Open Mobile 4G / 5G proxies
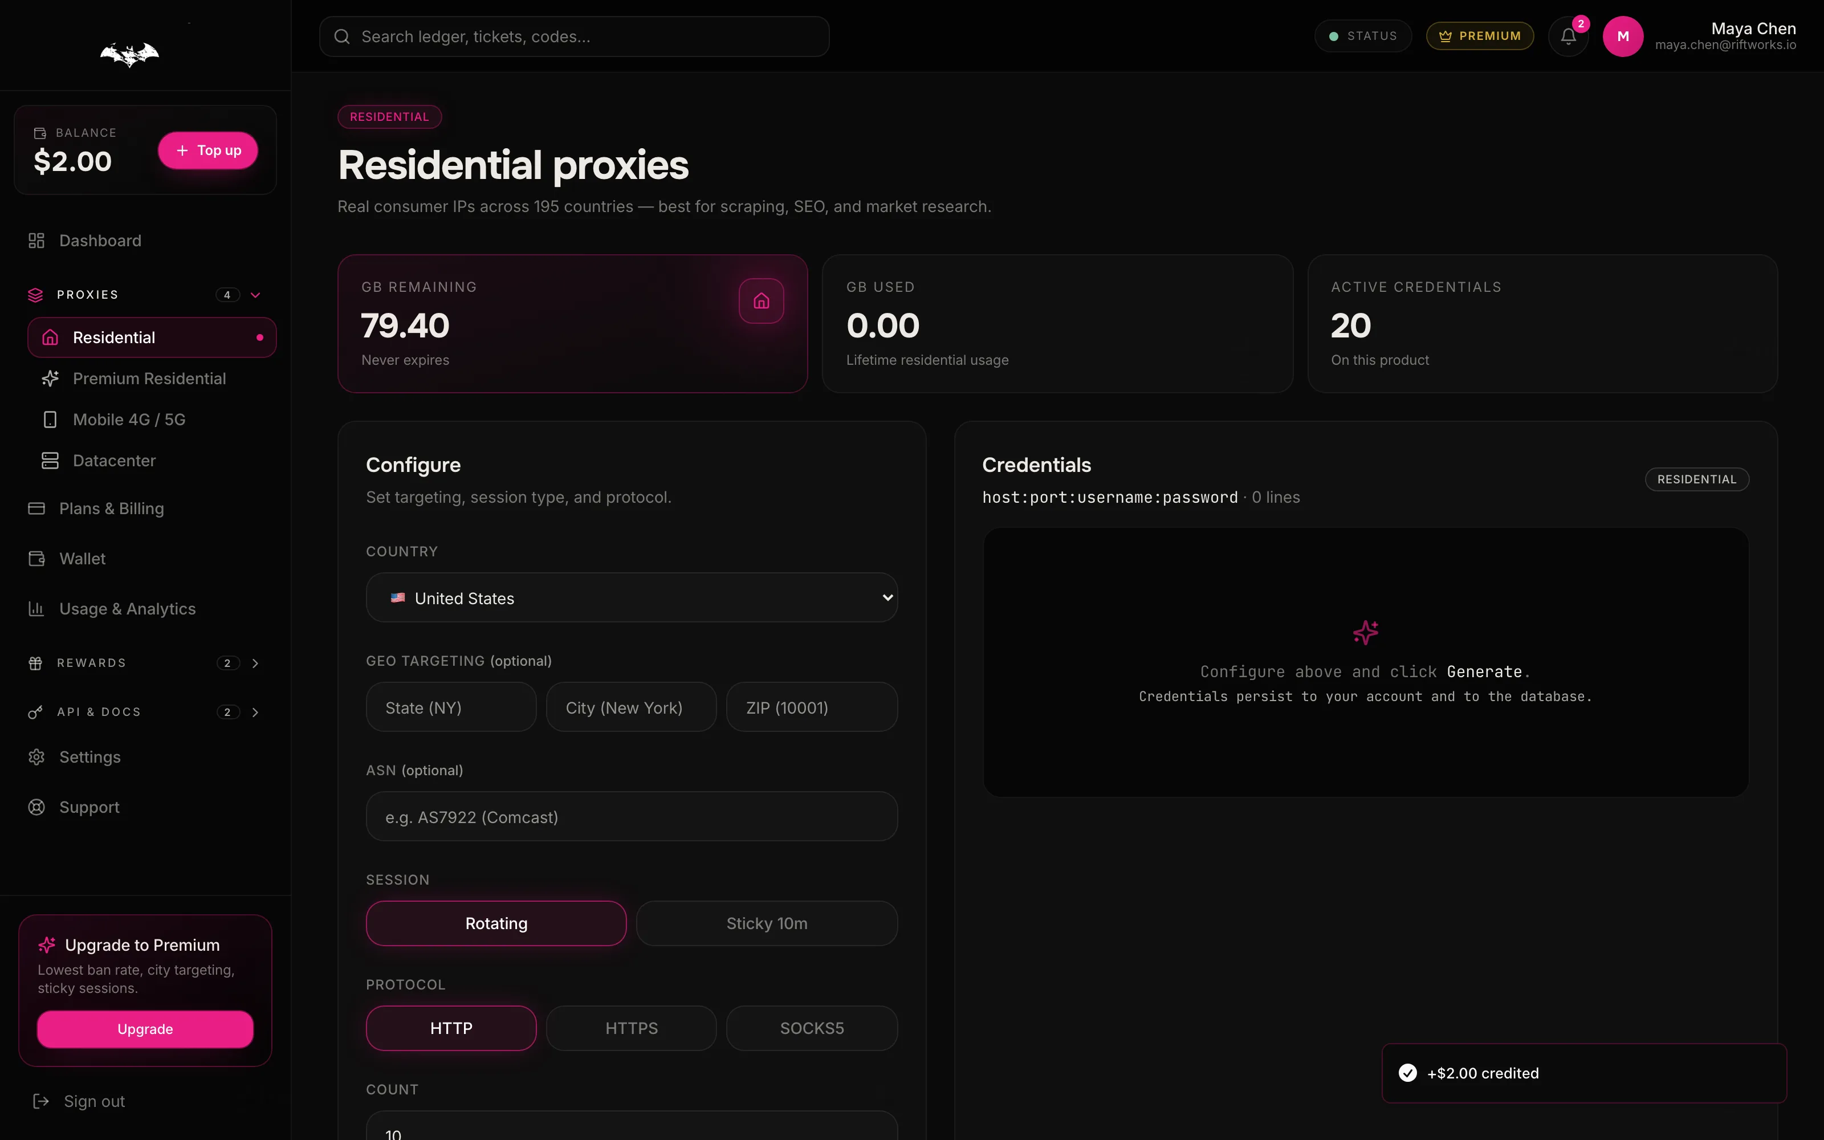Image resolution: width=1824 pixels, height=1140 pixels. [152, 419]
